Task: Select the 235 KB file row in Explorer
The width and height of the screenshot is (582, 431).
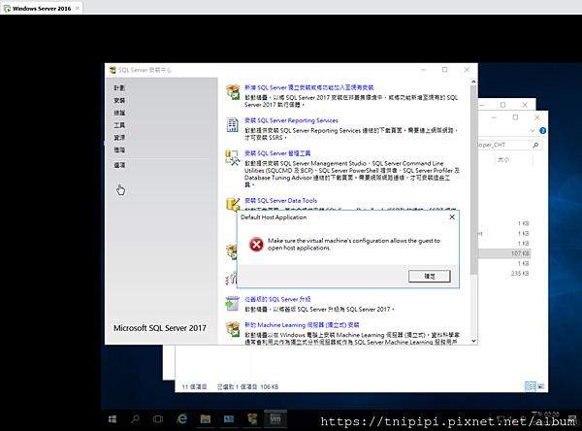Action: tap(504, 273)
